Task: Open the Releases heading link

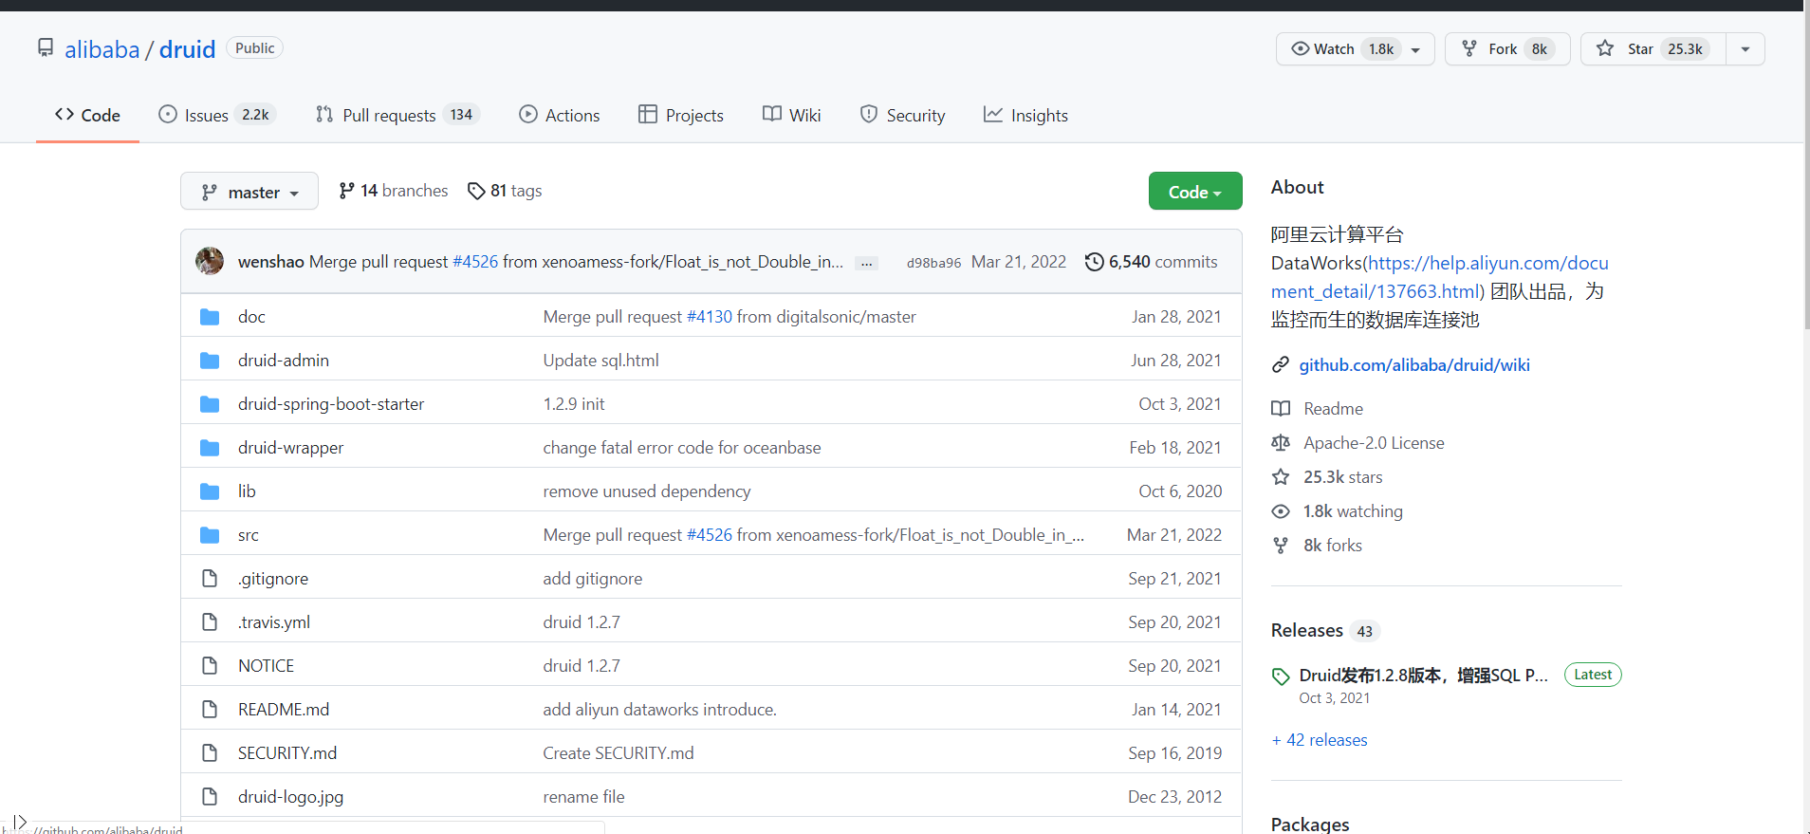Action: point(1307,631)
